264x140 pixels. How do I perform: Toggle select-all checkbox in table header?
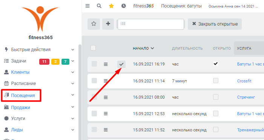93,48
